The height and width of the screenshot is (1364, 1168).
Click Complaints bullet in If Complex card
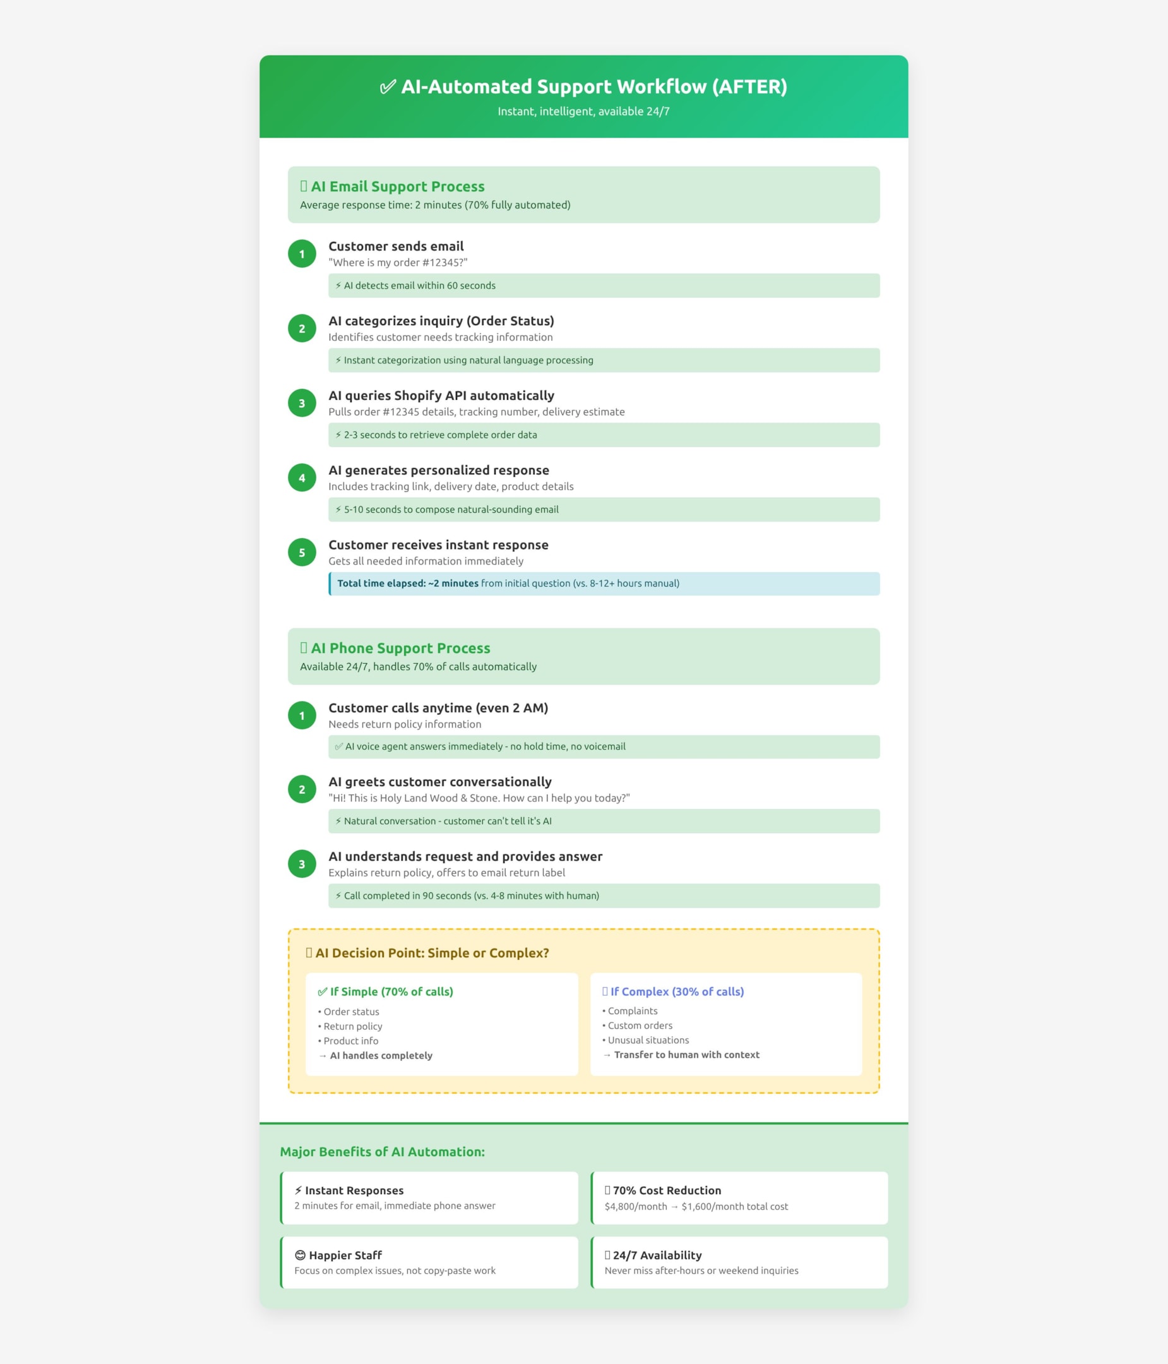pyautogui.click(x=629, y=1010)
